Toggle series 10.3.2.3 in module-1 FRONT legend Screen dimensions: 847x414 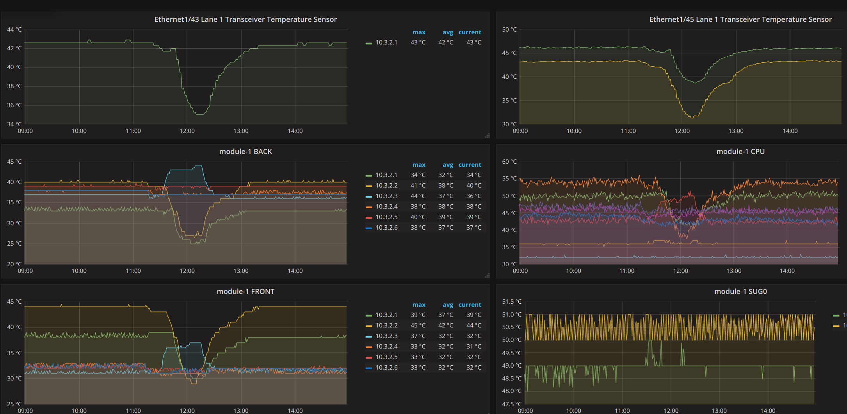click(x=386, y=336)
